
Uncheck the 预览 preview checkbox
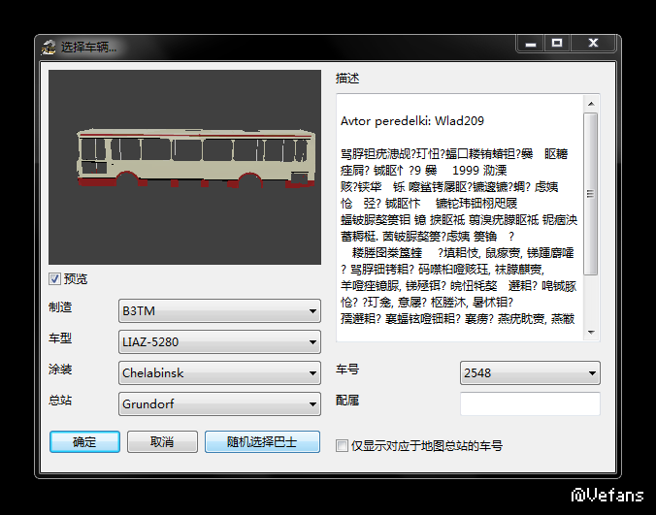point(54,278)
